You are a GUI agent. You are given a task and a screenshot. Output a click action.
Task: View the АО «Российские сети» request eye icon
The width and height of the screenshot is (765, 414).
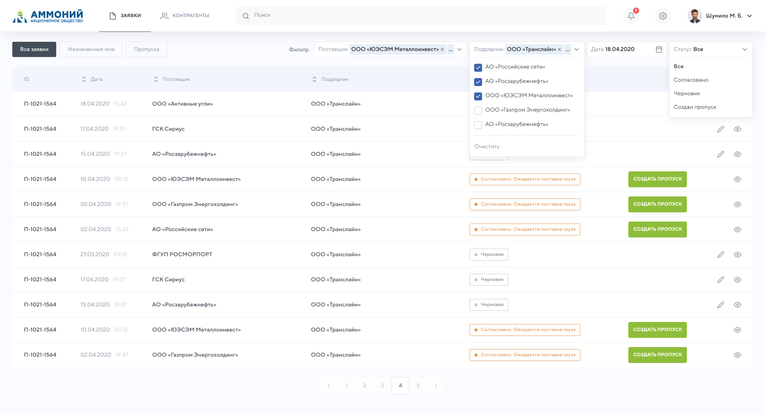(738, 230)
